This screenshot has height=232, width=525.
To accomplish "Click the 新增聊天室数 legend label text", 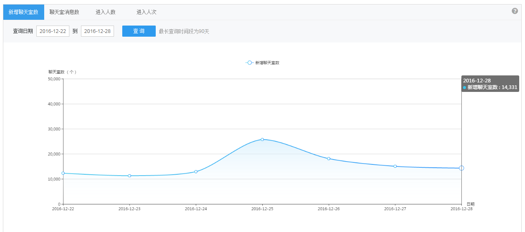I will (x=267, y=63).
